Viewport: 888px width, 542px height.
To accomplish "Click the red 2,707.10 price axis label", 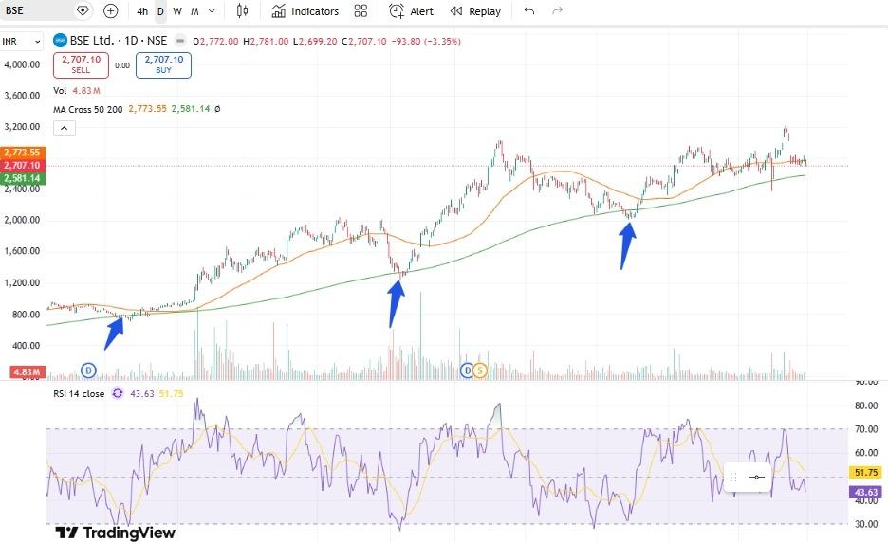I will tap(23, 165).
